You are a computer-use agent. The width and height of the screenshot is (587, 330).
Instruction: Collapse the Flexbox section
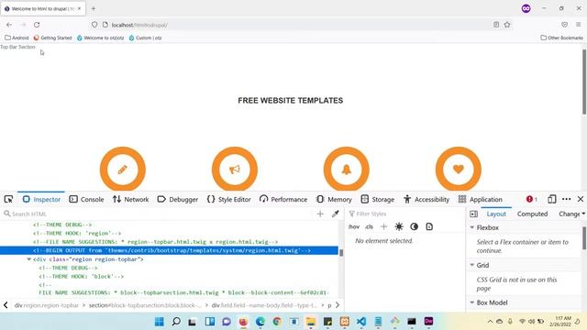(x=472, y=227)
